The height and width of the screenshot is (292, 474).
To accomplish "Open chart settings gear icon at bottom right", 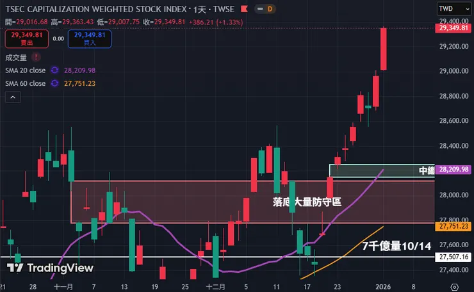I will tap(454, 287).
